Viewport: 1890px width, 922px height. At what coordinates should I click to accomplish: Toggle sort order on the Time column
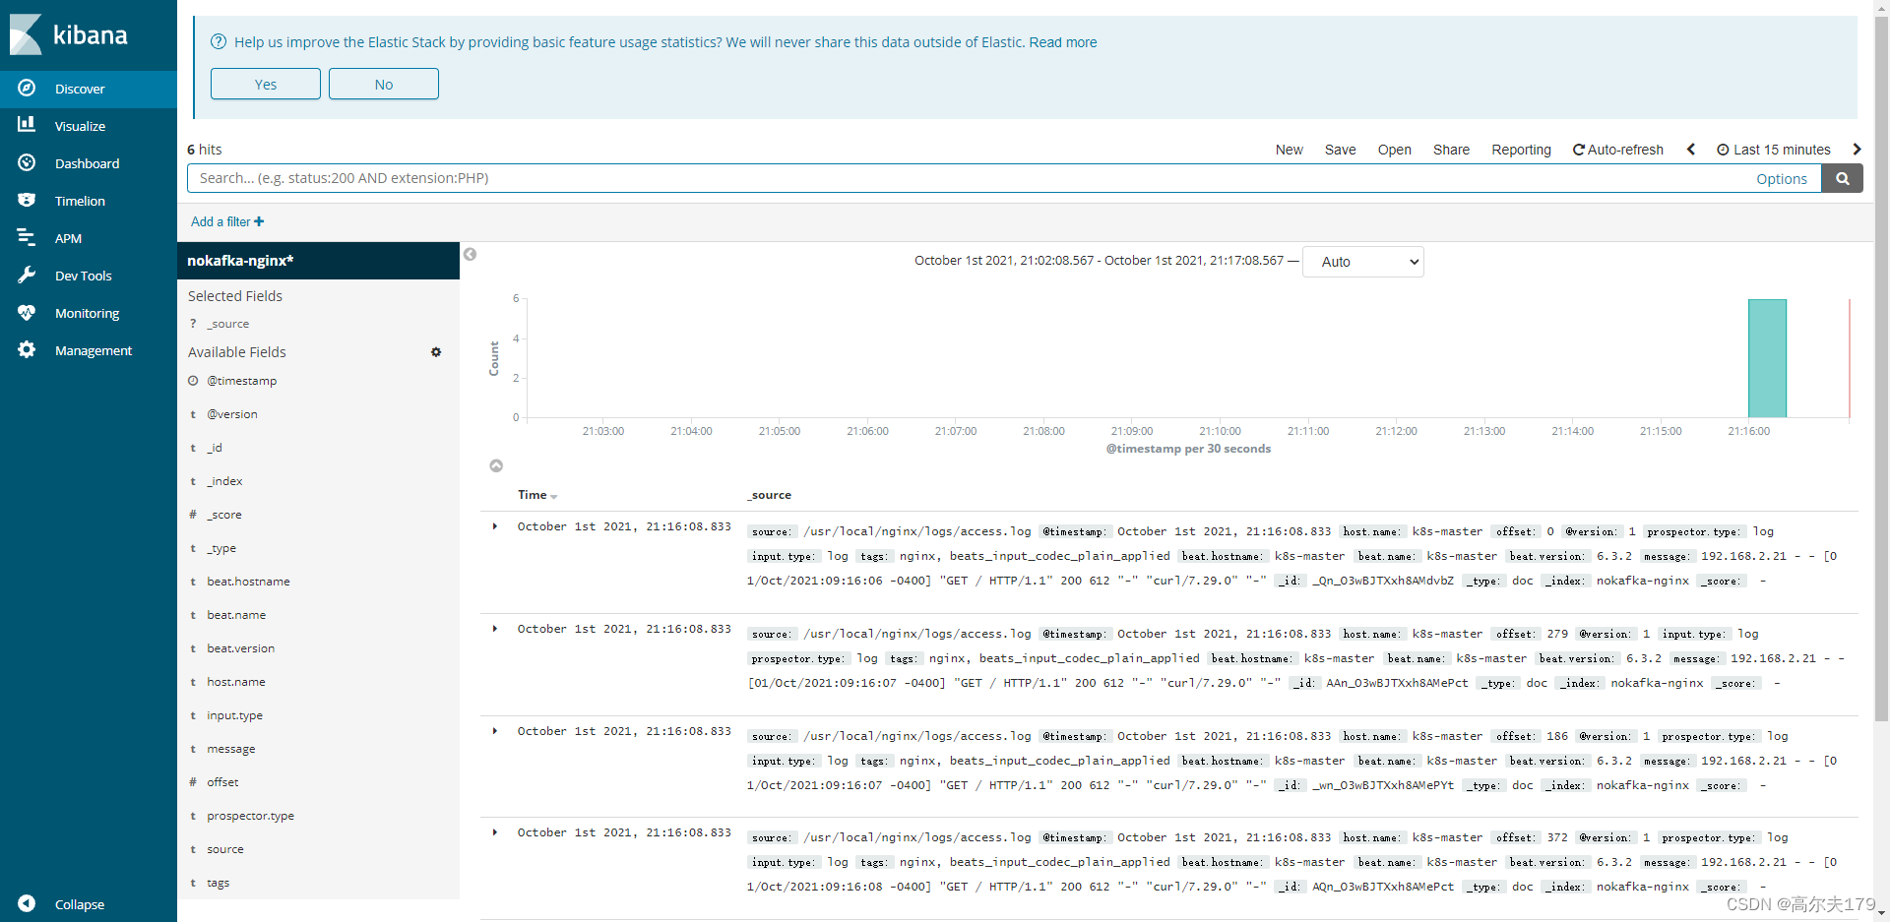536,495
